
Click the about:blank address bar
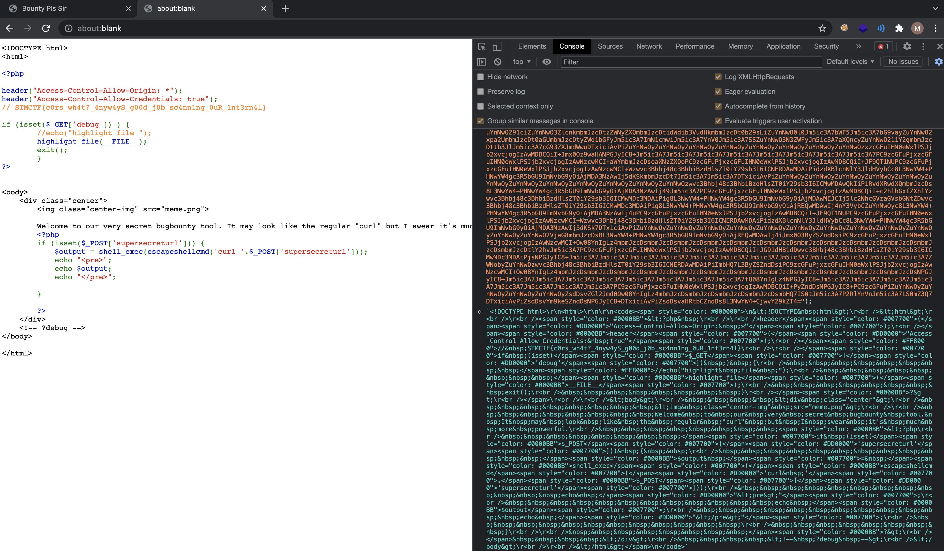click(445, 29)
